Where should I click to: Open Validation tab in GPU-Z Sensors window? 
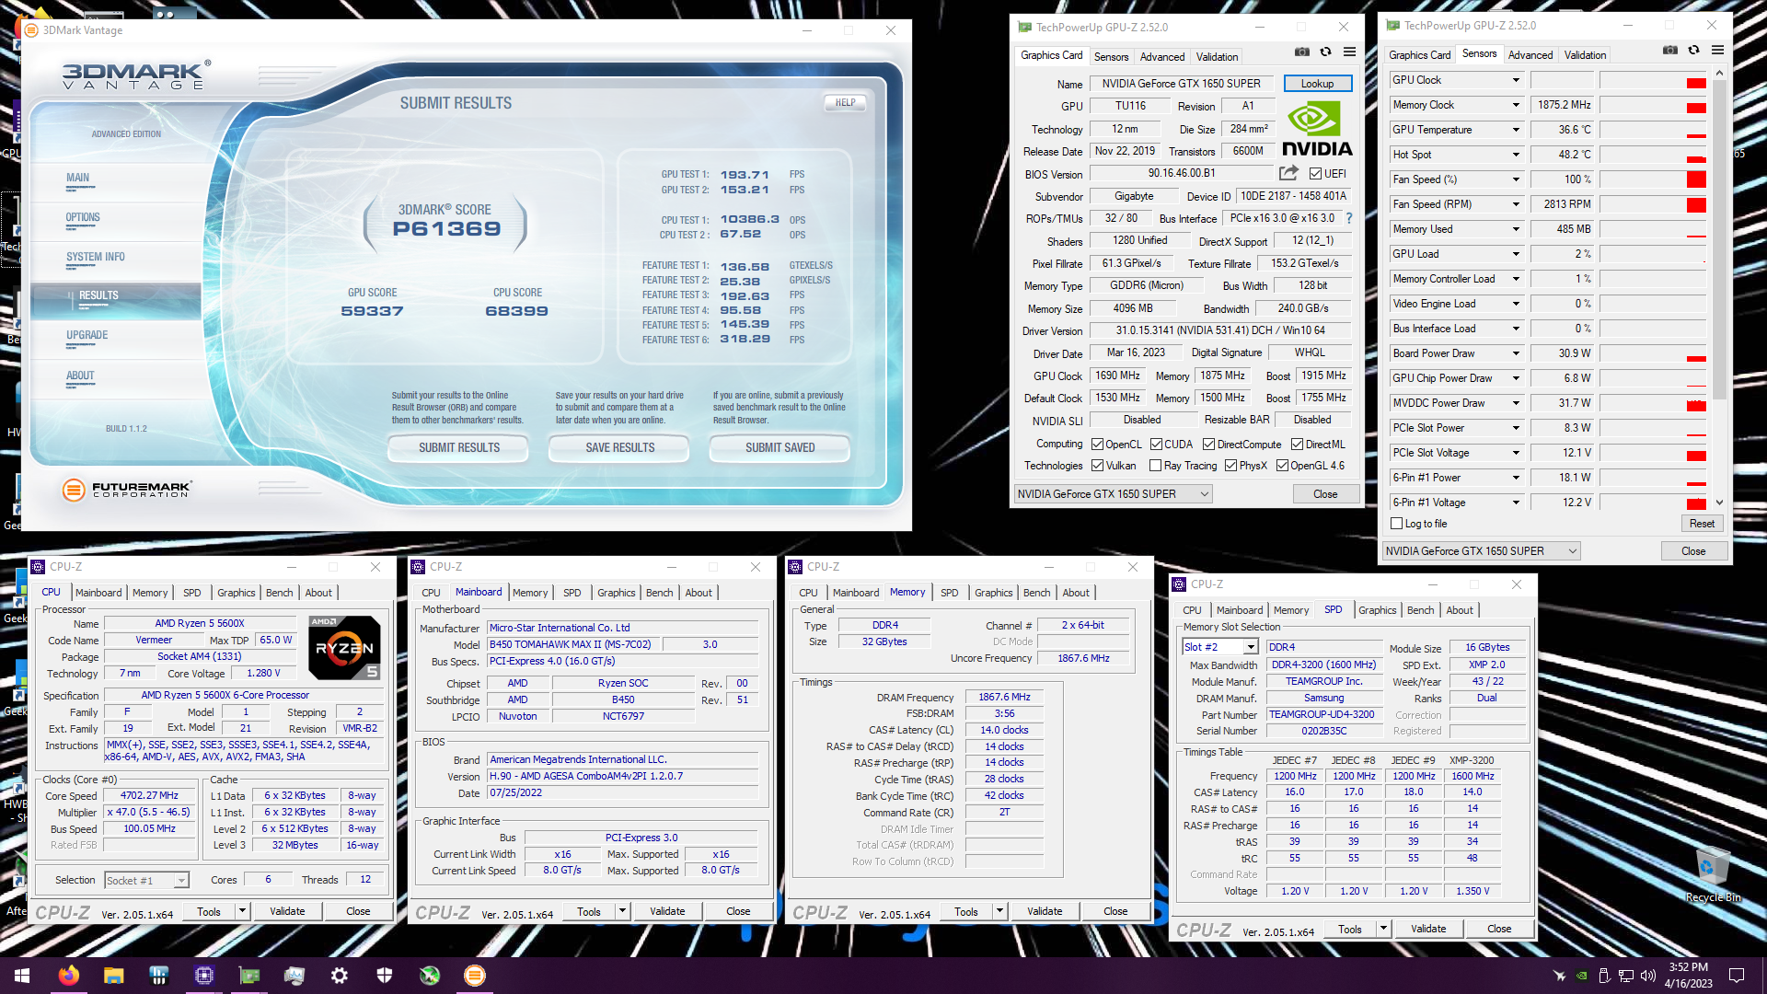pos(1585,55)
